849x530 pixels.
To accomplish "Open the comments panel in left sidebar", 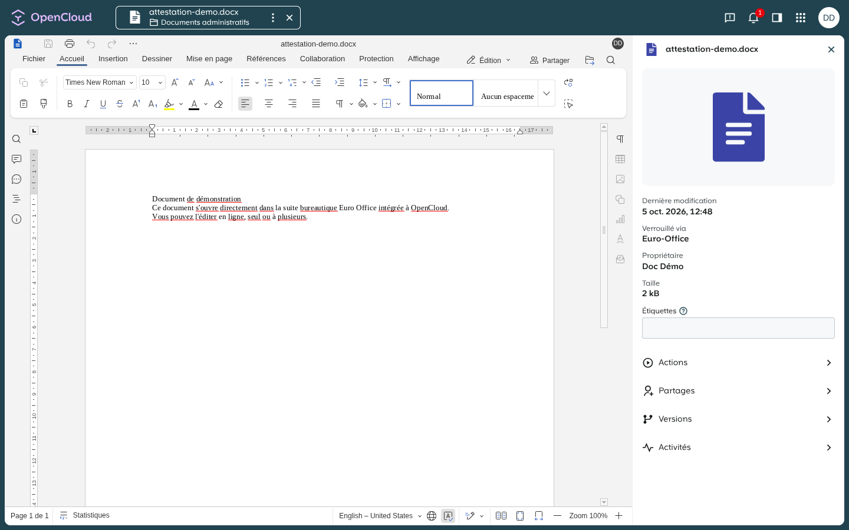I will pos(17,159).
